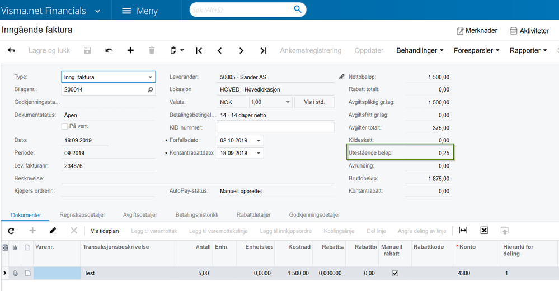The width and height of the screenshot is (559, 291).
Task: Open the Meny main menu
Action: tap(139, 11)
